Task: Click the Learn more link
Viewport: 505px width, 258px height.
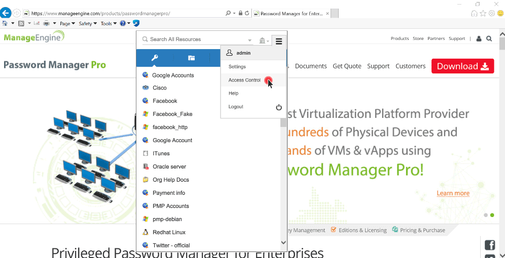Action: tap(453, 193)
